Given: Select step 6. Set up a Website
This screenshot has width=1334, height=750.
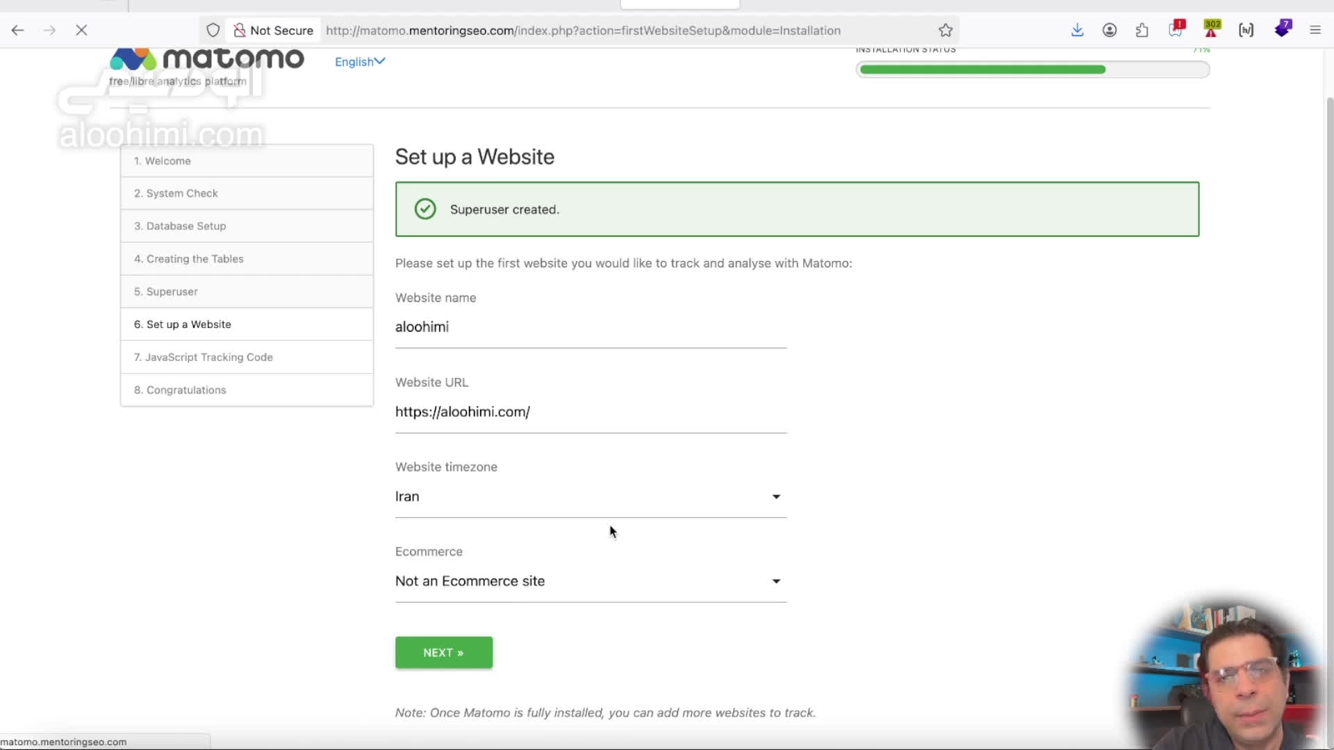Looking at the screenshot, I should [x=247, y=324].
